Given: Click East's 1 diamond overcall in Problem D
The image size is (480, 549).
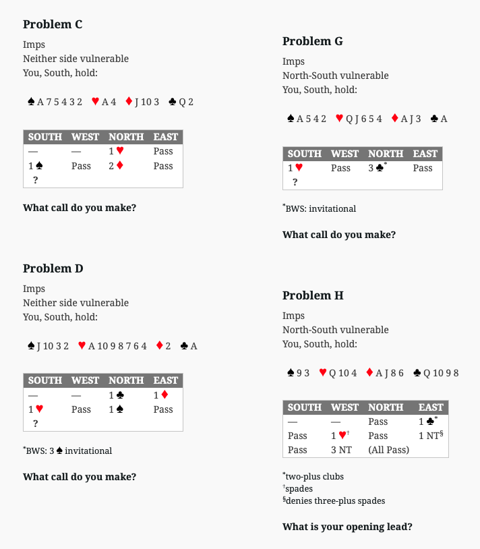Looking at the screenshot, I should [x=160, y=395].
